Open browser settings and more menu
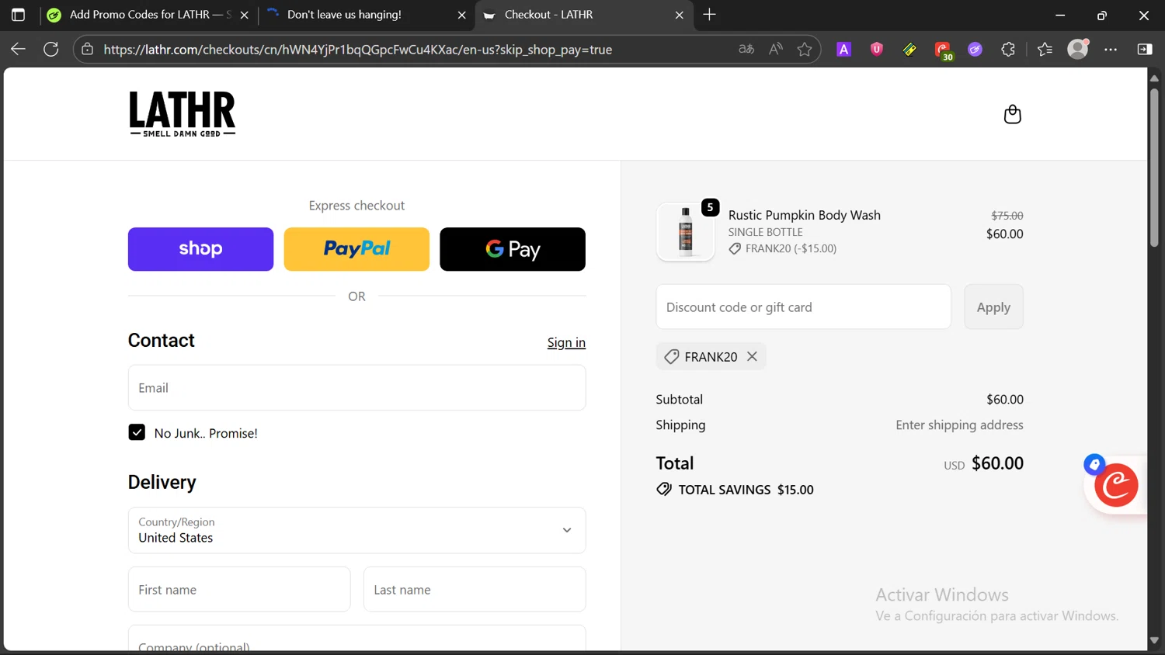Viewport: 1165px width, 655px height. tap(1111, 49)
